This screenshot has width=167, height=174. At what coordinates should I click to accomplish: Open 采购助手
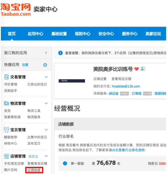pyautogui.click(x=11, y=91)
